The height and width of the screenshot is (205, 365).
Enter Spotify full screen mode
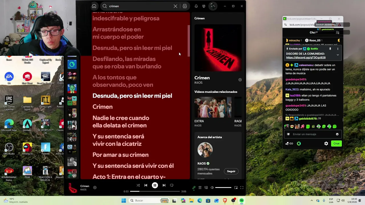[242, 188]
